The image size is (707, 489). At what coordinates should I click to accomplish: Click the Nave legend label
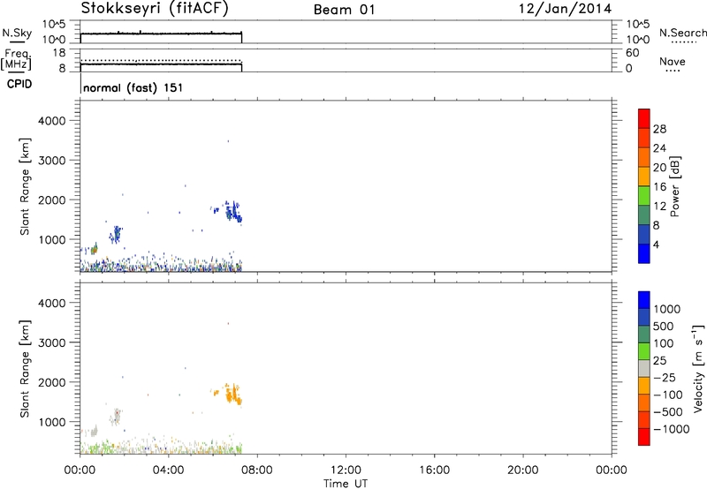click(x=673, y=61)
